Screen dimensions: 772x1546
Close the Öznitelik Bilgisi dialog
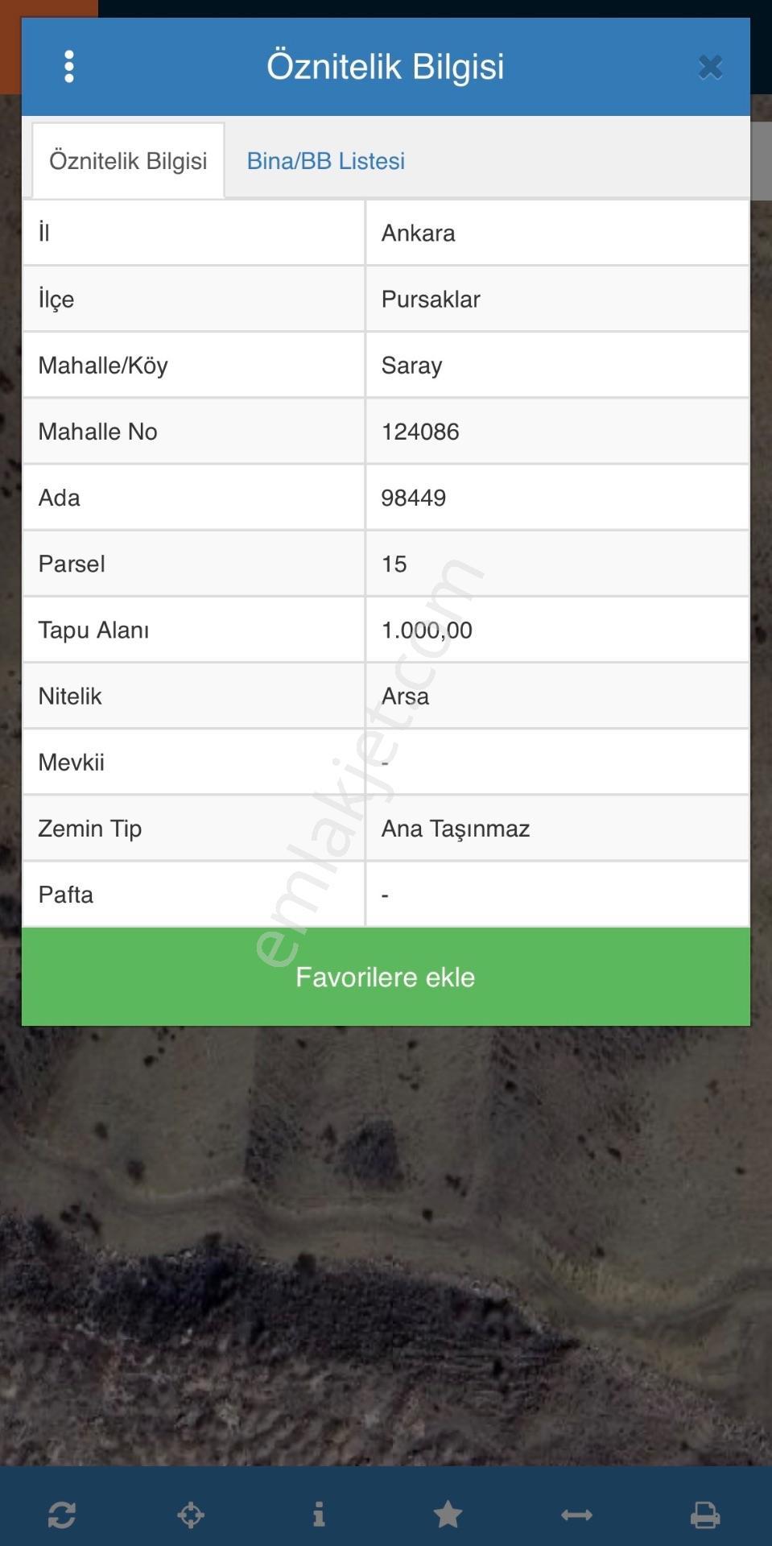710,67
